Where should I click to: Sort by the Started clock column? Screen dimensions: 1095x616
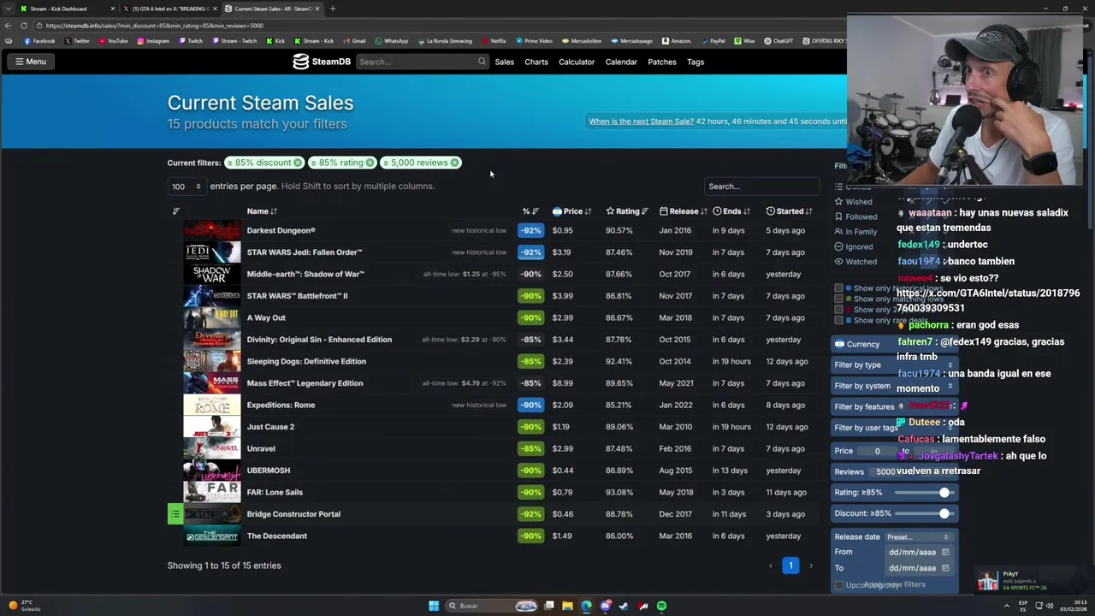pos(790,211)
